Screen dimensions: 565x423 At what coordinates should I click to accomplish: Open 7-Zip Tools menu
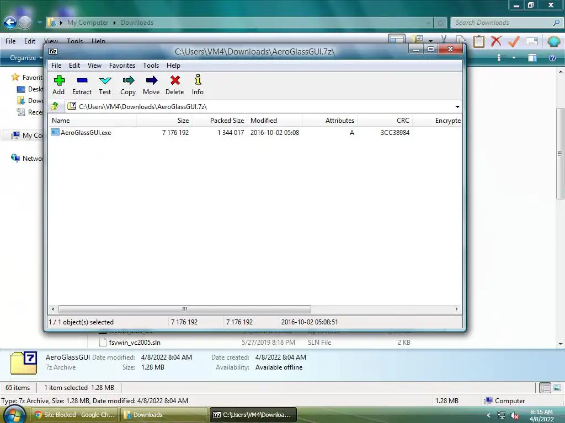(151, 66)
